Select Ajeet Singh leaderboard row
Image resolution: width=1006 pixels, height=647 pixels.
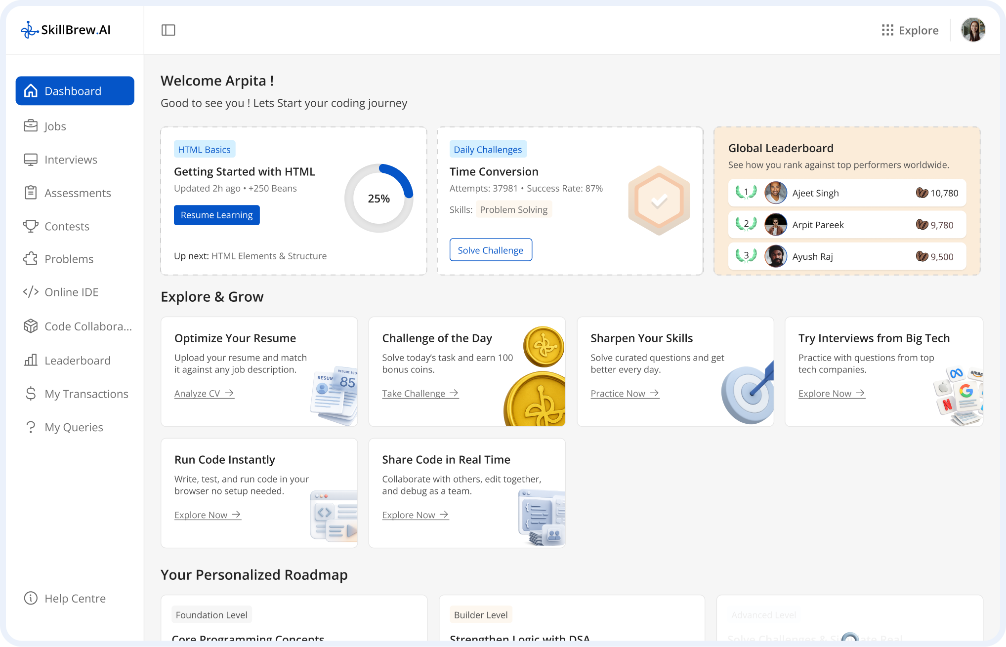coord(846,193)
